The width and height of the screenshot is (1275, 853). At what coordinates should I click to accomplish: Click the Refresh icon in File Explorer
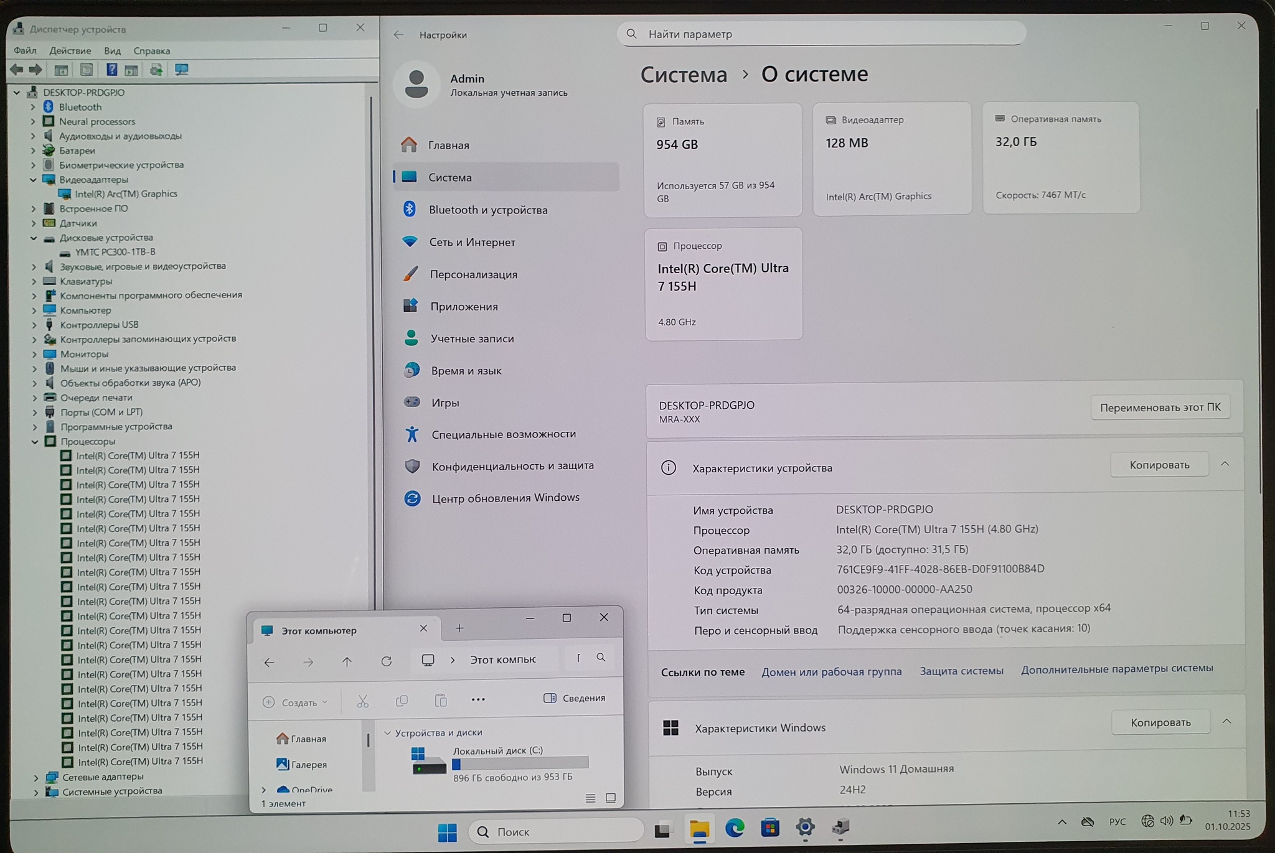click(386, 661)
